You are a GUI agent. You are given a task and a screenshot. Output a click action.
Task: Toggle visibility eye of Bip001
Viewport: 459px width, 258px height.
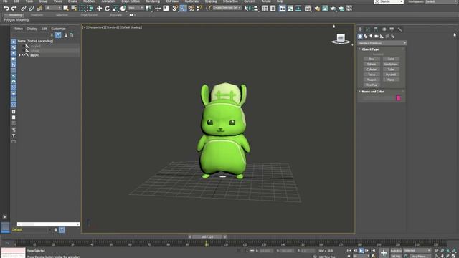[x=24, y=55]
